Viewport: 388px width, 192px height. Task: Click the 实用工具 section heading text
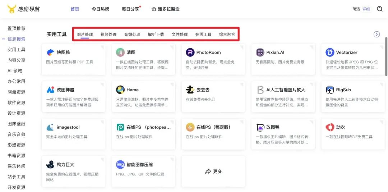click(x=57, y=35)
